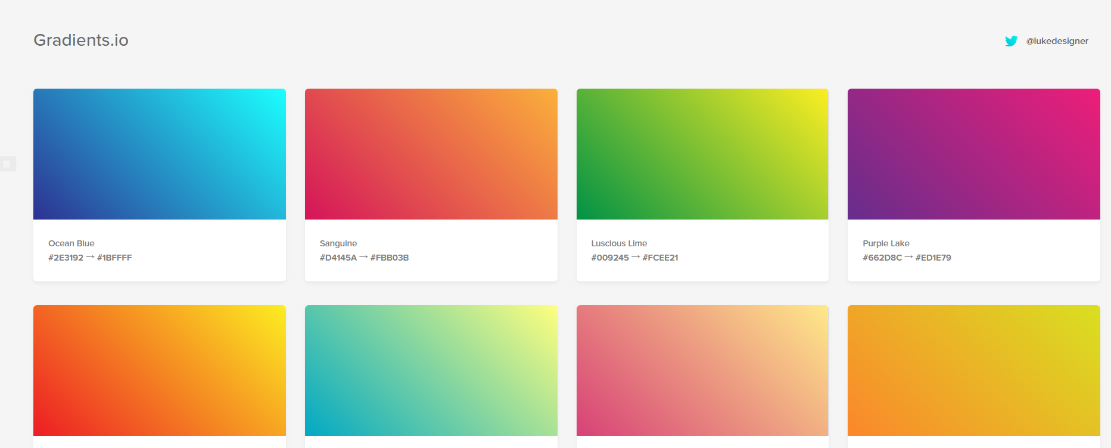Screen dimensions: 1111x448
Task: Click hex code #FBB03B
Action: coord(390,258)
